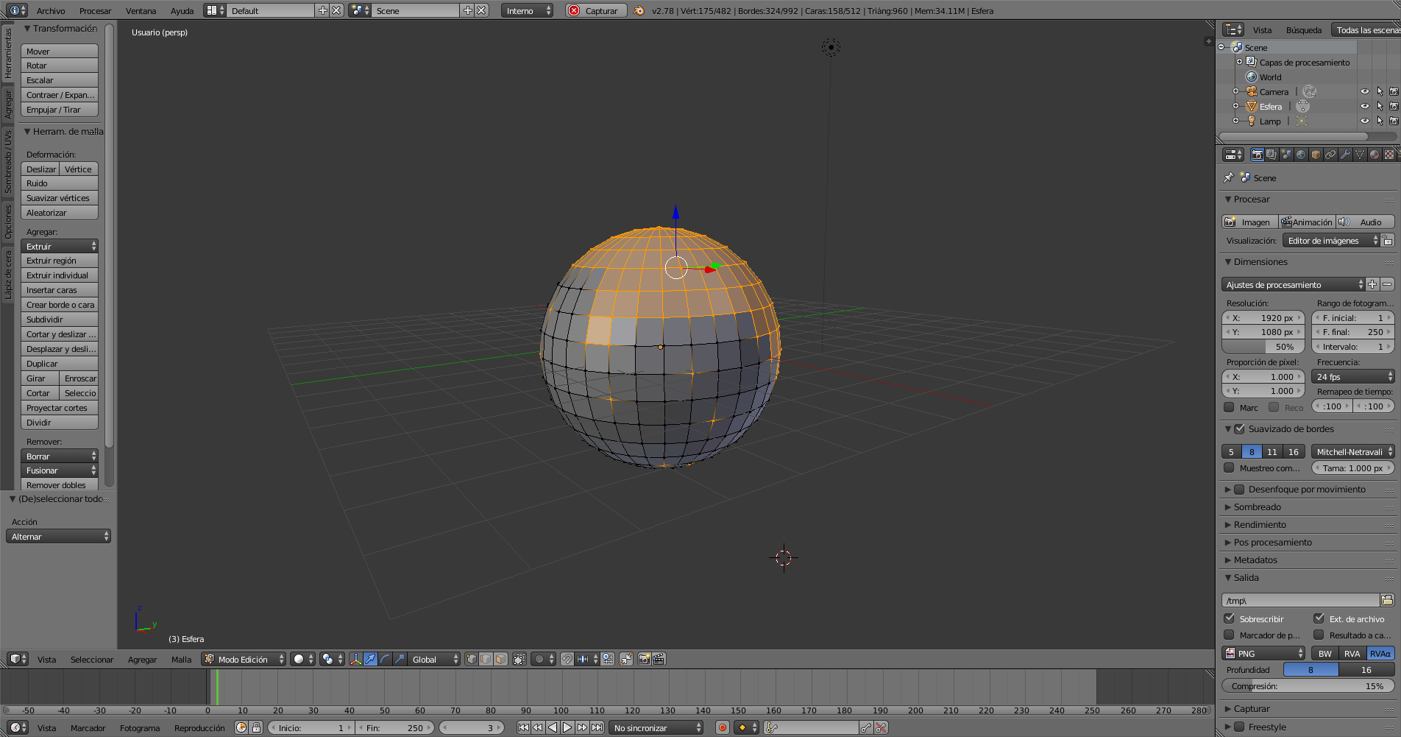Expand the Sombreado panel

point(1257,507)
